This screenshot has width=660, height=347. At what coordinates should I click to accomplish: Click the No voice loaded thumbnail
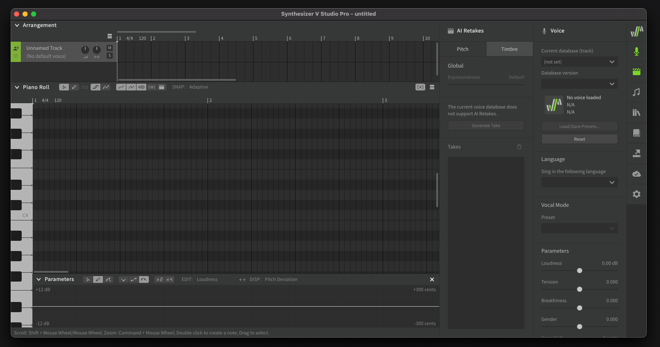[x=554, y=104]
